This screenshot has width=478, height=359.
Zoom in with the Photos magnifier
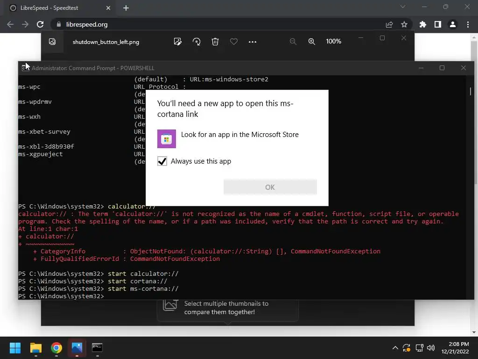(x=311, y=42)
